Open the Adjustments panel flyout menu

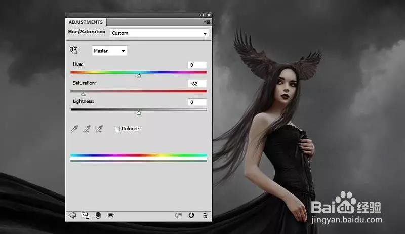[x=207, y=22]
